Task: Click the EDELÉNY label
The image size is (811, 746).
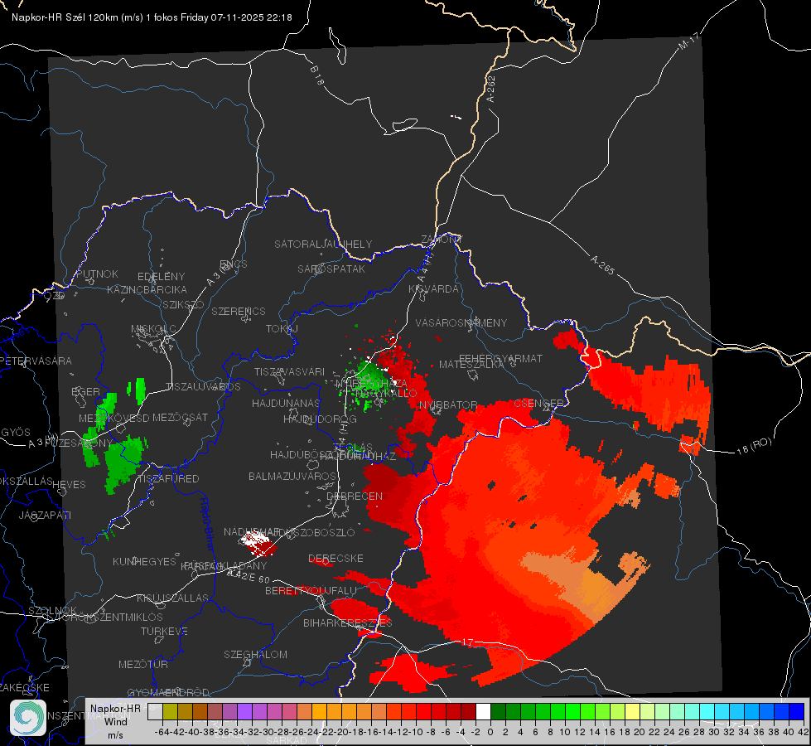Action: [x=162, y=277]
